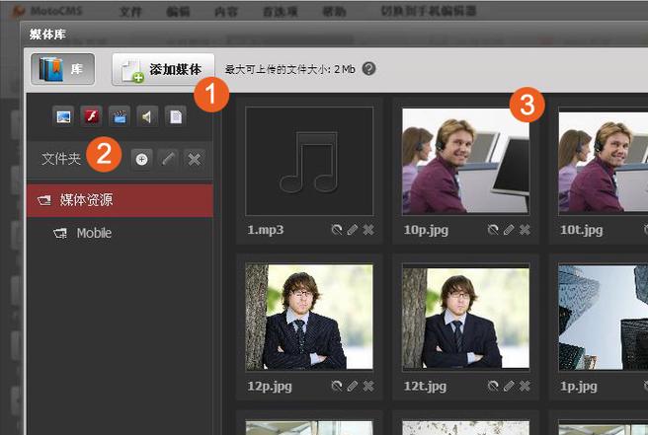
Task: Open the 帮助 menu in MotoCMS
Action: tap(334, 12)
